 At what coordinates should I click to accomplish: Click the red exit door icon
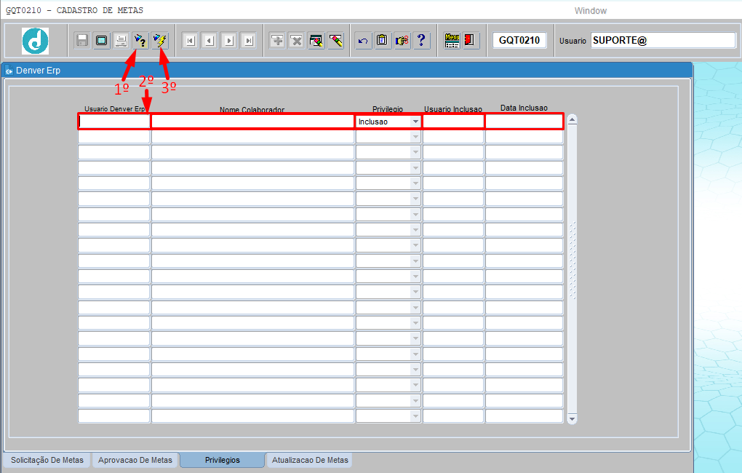click(471, 41)
